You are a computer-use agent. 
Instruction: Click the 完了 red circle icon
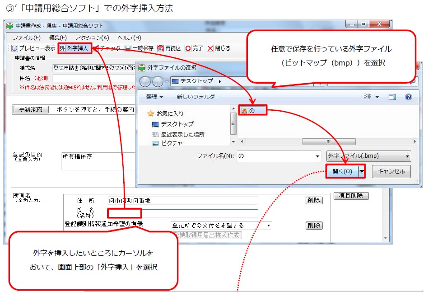click(188, 48)
